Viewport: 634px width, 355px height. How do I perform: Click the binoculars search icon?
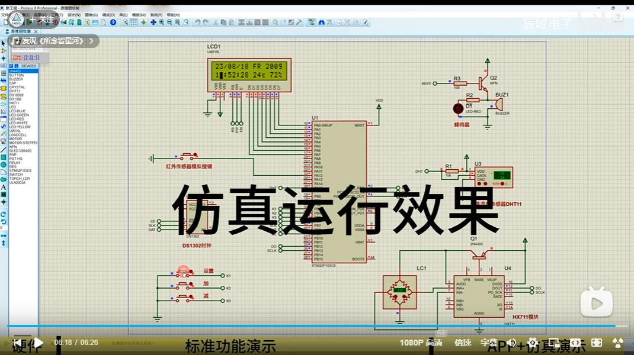[x=322, y=22]
